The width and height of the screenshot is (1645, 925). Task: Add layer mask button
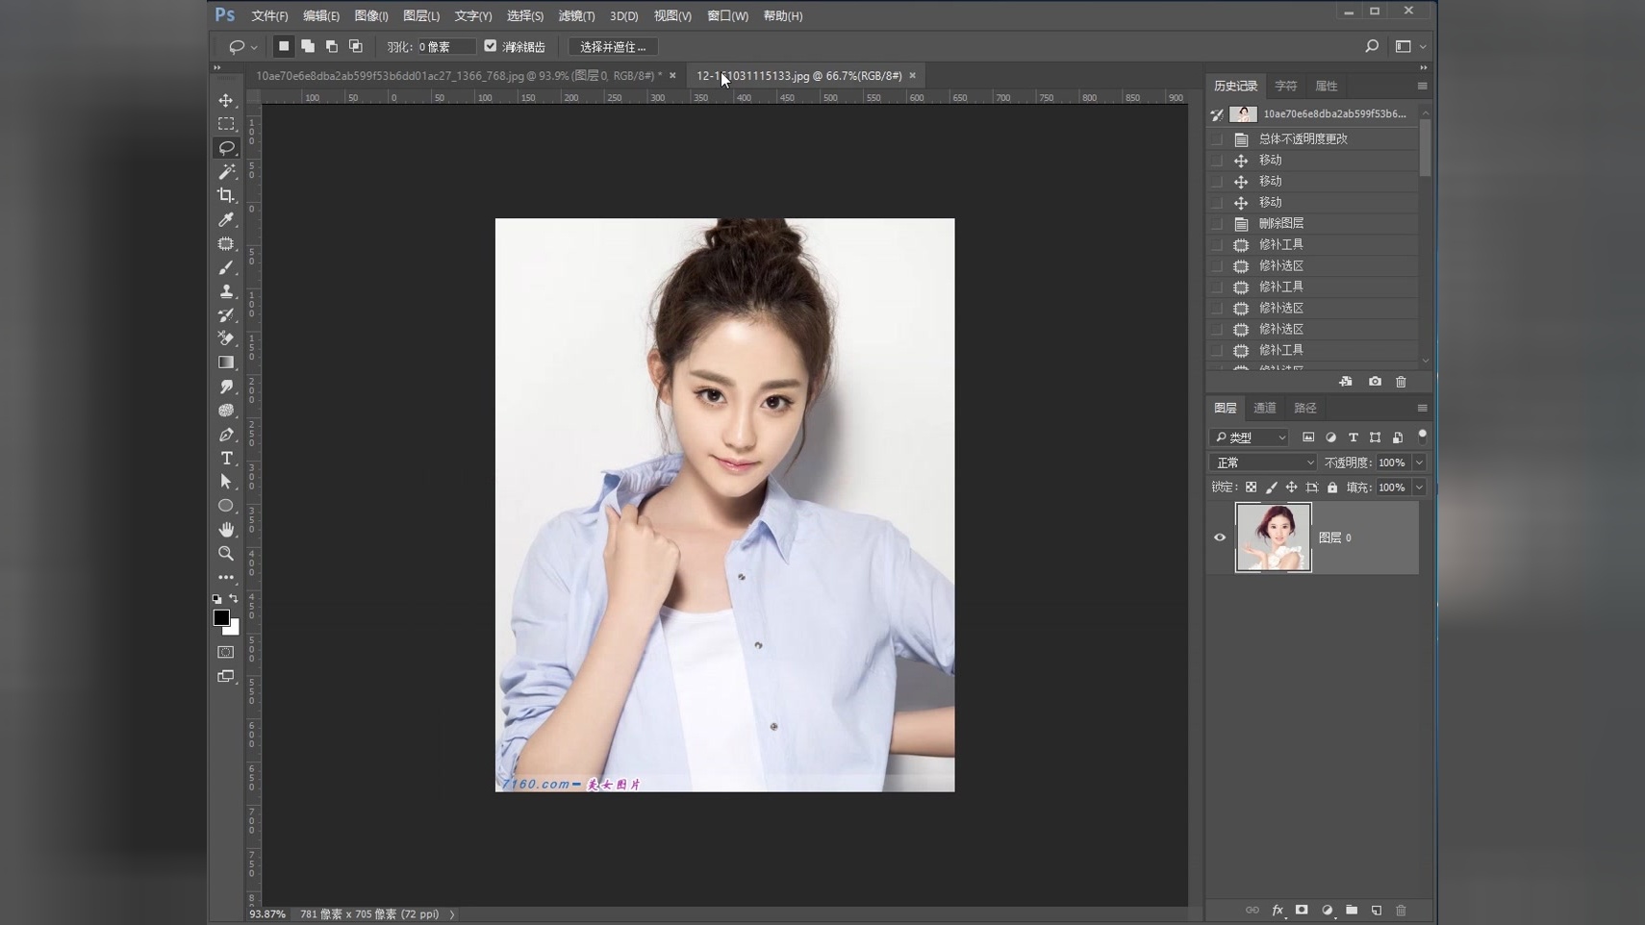1302,910
